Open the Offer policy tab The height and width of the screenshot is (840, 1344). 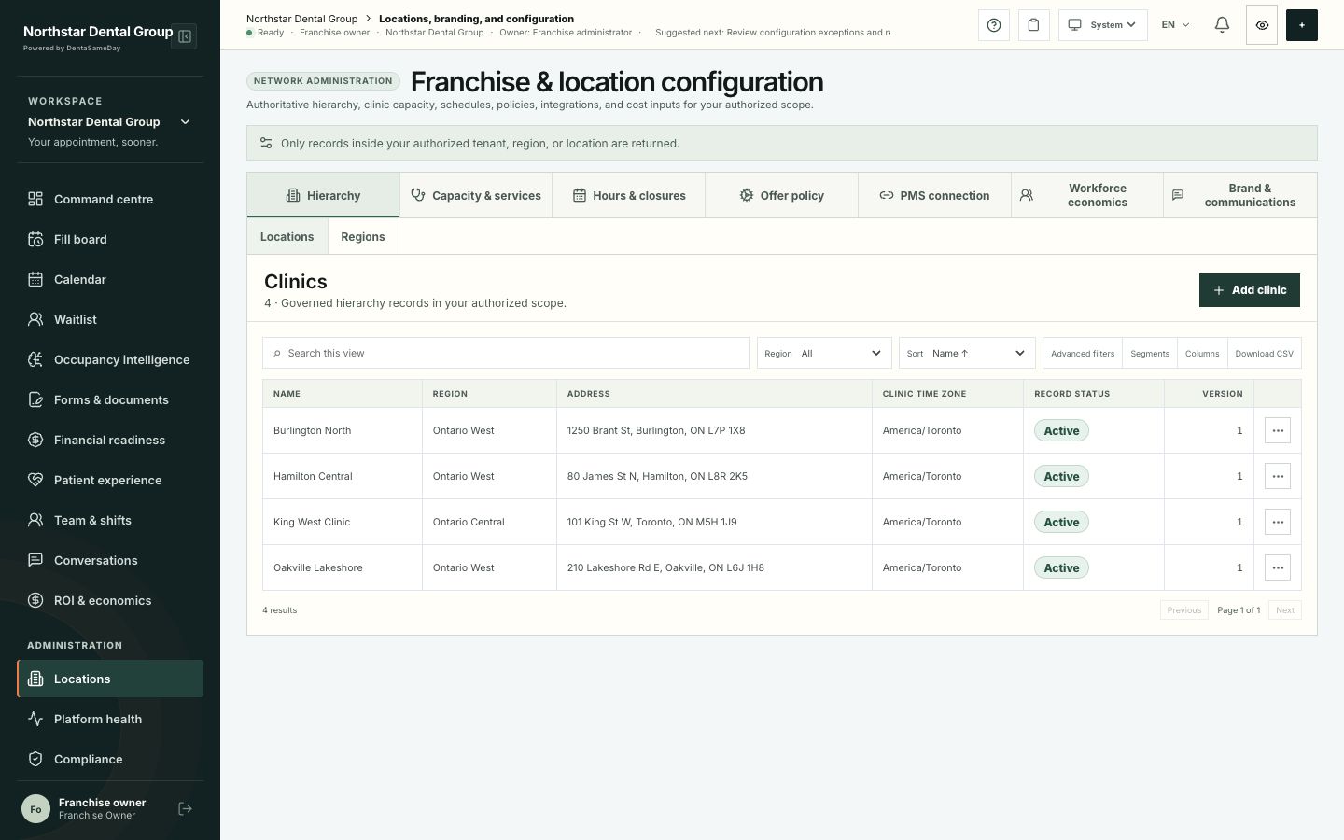[782, 195]
